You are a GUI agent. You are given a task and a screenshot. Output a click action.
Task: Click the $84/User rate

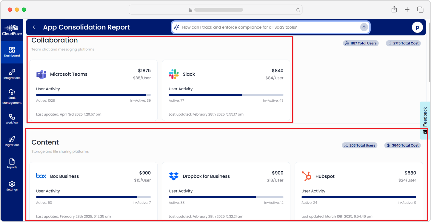[274, 78]
